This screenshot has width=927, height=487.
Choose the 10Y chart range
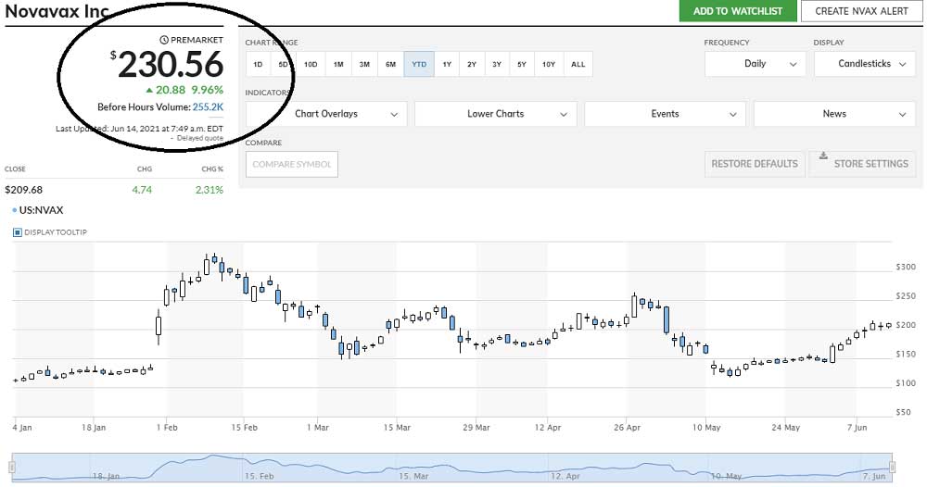(x=549, y=64)
